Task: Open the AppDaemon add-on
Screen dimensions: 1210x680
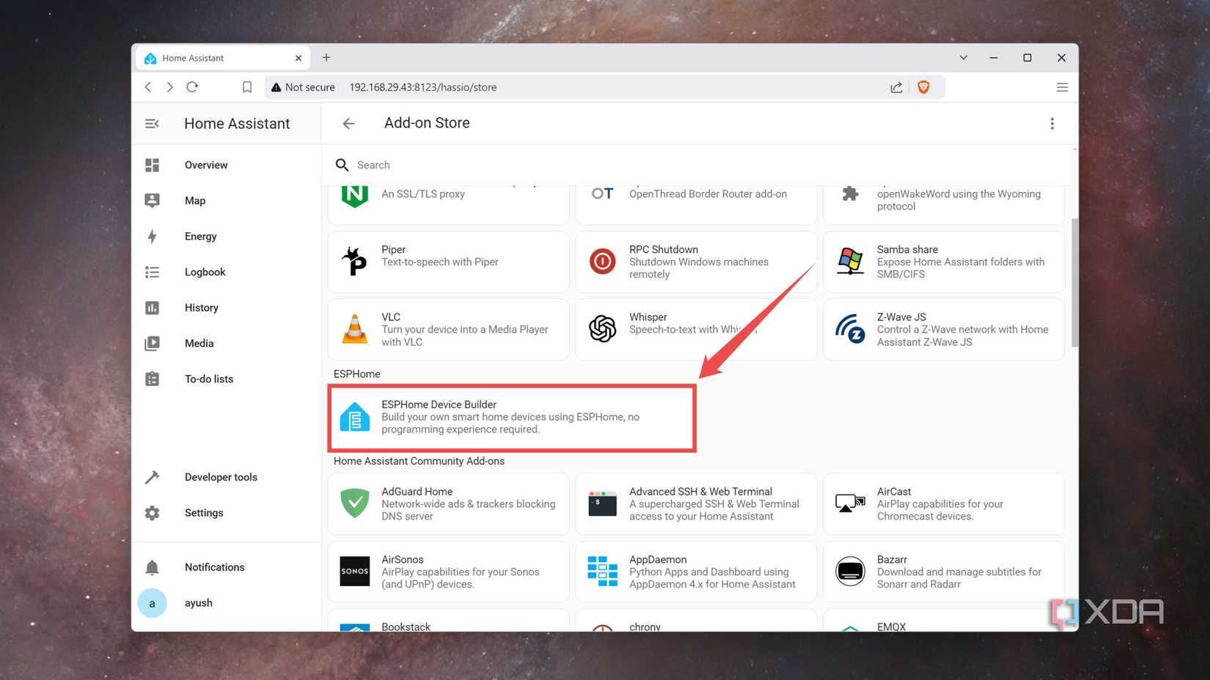Action: (x=694, y=572)
